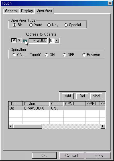
Task: Click the list's left scroll arrow
Action: pos(11,126)
